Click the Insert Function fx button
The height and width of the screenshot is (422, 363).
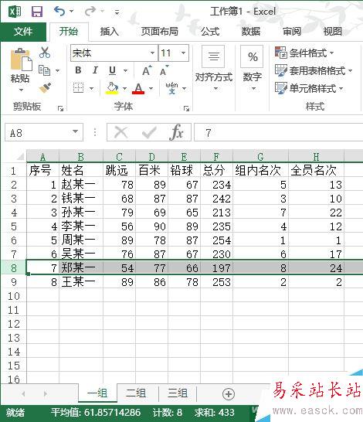pyautogui.click(x=177, y=132)
